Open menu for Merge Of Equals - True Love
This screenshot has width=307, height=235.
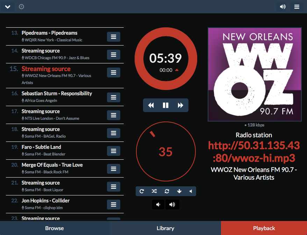pyautogui.click(x=114, y=169)
